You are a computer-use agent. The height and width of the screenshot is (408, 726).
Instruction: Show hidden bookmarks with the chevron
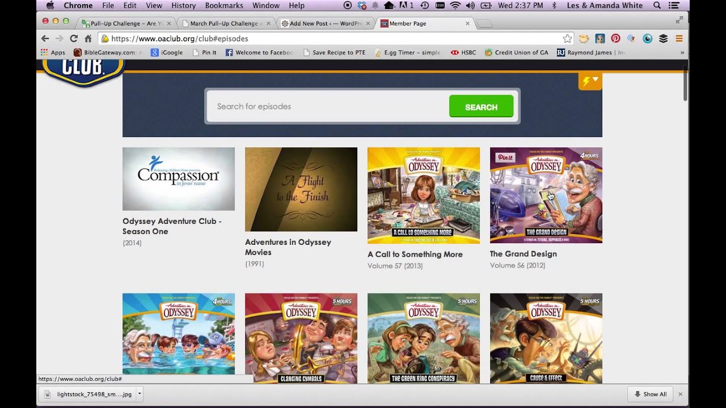(682, 52)
